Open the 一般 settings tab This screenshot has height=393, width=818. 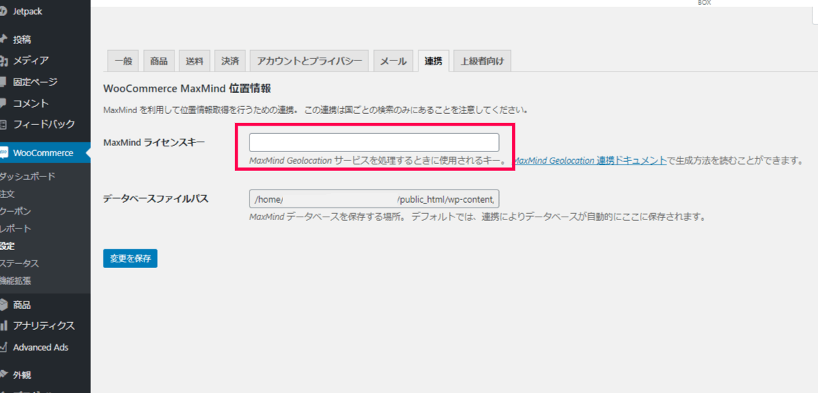(x=123, y=62)
